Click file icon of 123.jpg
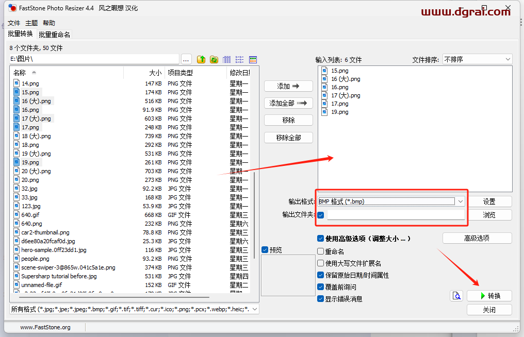The height and width of the screenshot is (337, 524). (x=17, y=206)
